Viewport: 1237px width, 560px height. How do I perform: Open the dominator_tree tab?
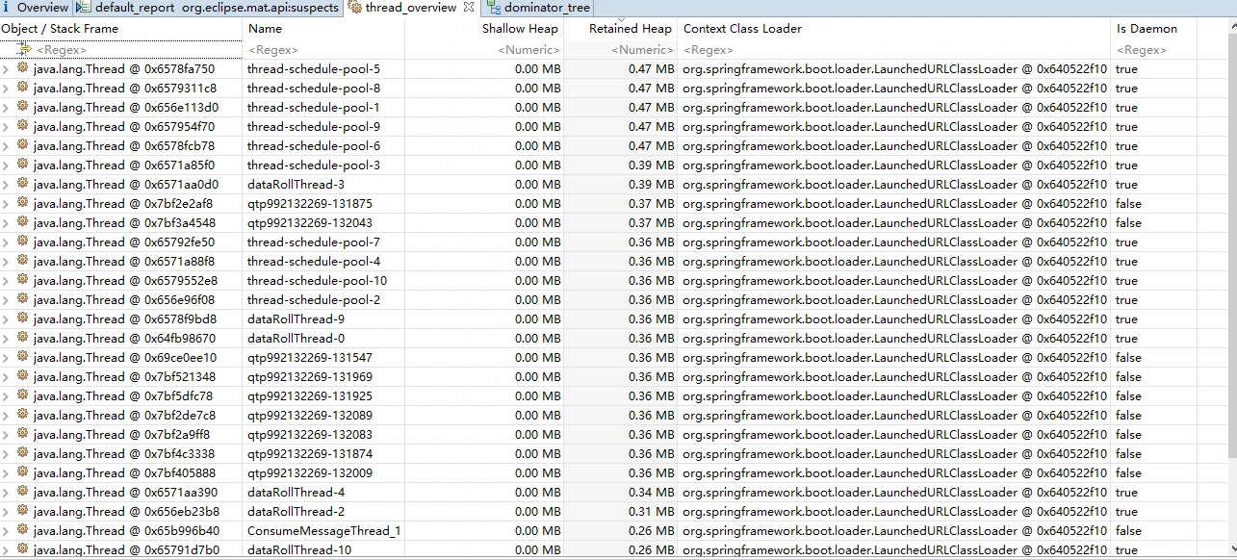pyautogui.click(x=537, y=8)
